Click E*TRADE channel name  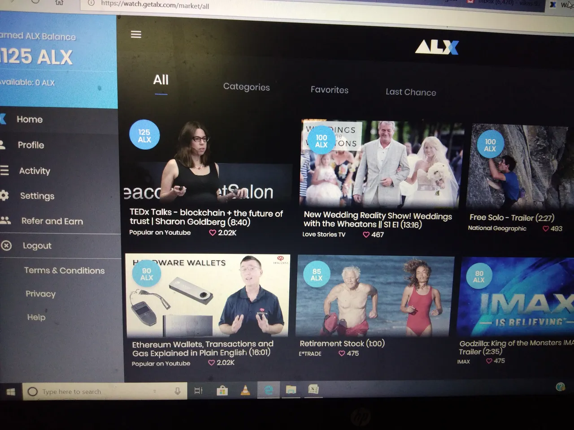pyautogui.click(x=310, y=353)
